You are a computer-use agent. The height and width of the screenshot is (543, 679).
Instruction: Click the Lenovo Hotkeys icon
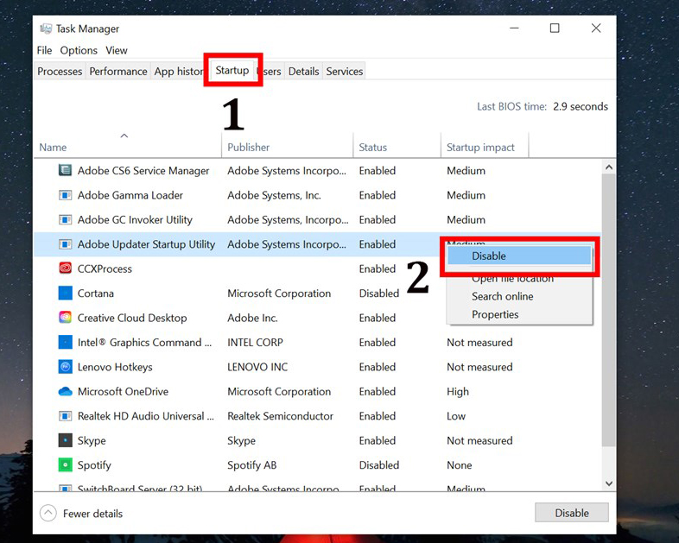pos(65,367)
